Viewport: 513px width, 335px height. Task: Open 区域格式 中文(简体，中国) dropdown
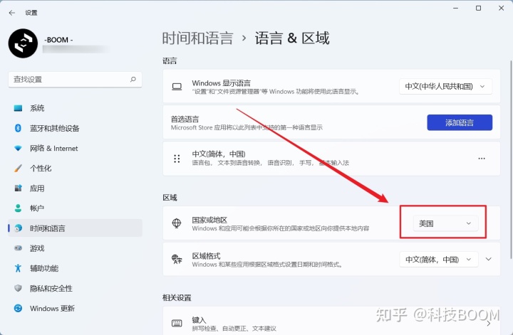439,259
